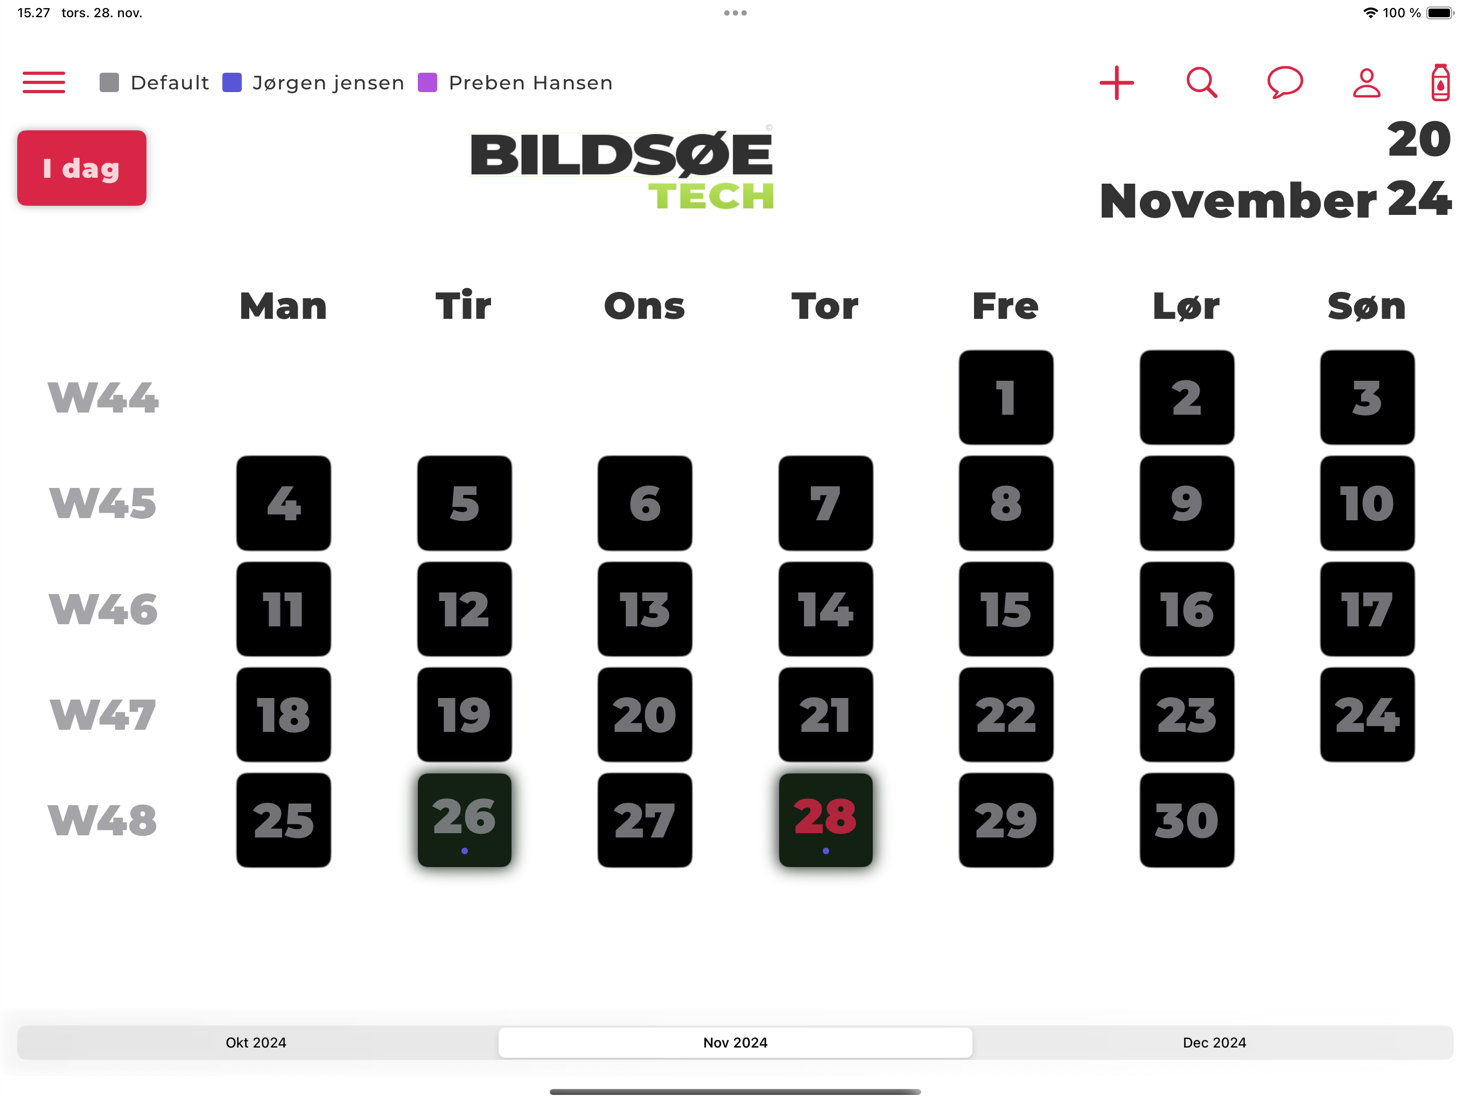This screenshot has height=1103, width=1471.
Task: Select week W48 row label
Action: (x=101, y=818)
